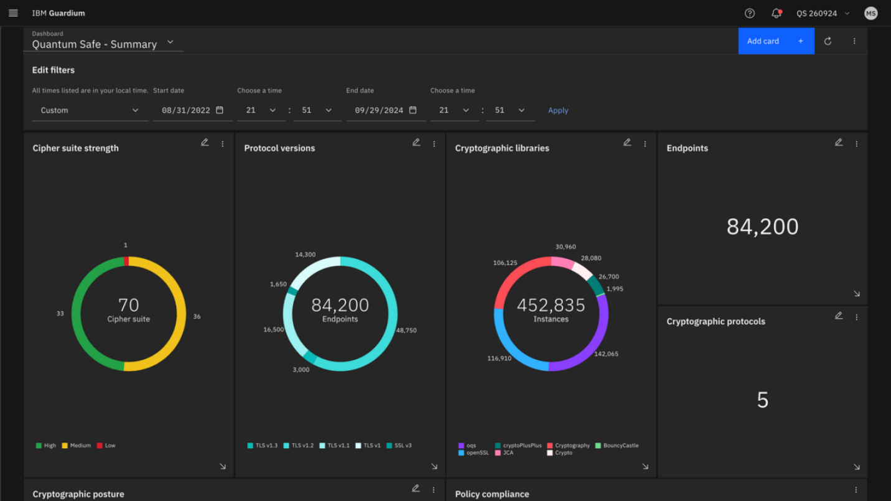
Task: Refresh the dashboard
Action: 828,41
